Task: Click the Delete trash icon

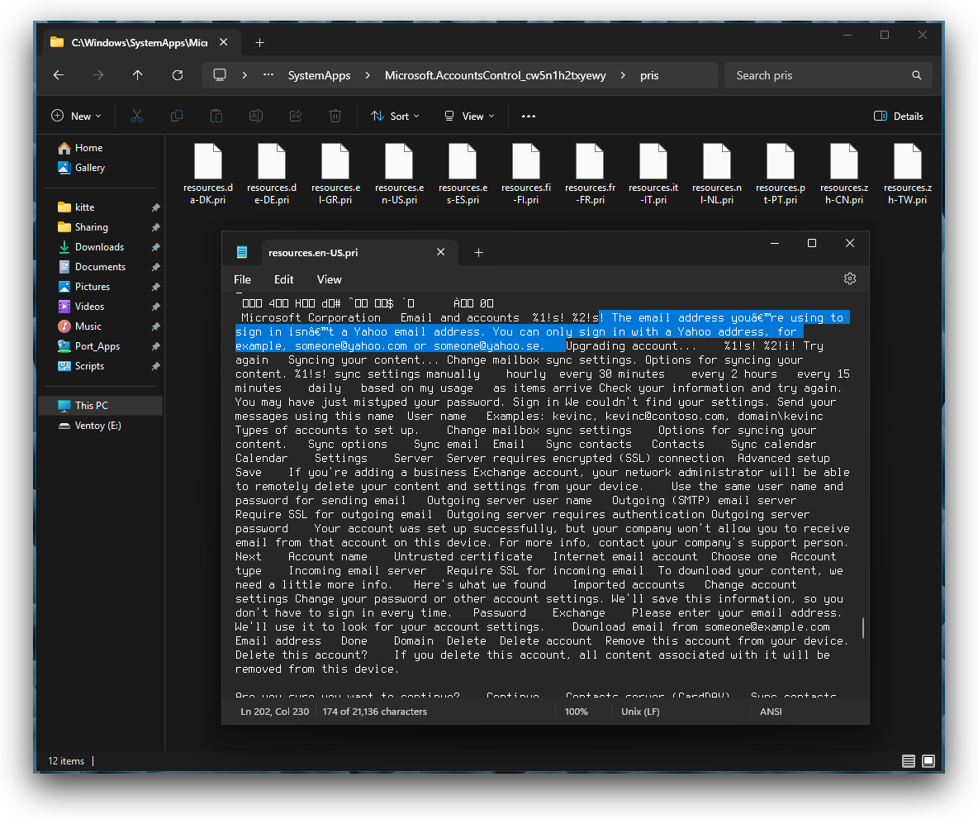Action: coord(335,116)
